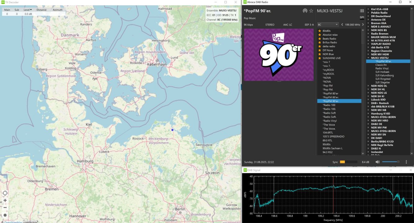The height and width of the screenshot is (223, 414).
Task: Toggle favorite star for Brillux Radio
Action: pyautogui.click(x=320, y=43)
